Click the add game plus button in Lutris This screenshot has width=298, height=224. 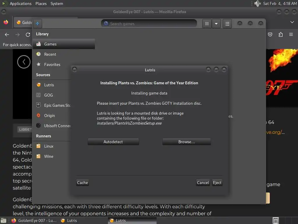pos(38,24)
